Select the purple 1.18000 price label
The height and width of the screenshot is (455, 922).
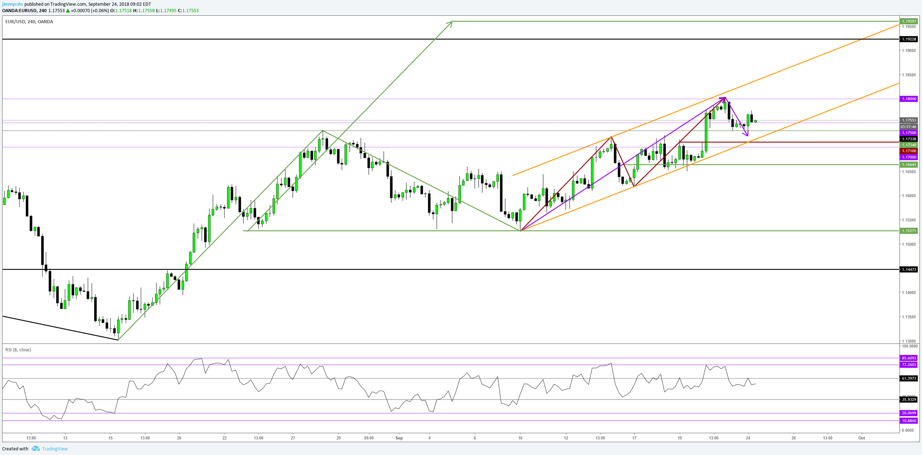pyautogui.click(x=909, y=99)
